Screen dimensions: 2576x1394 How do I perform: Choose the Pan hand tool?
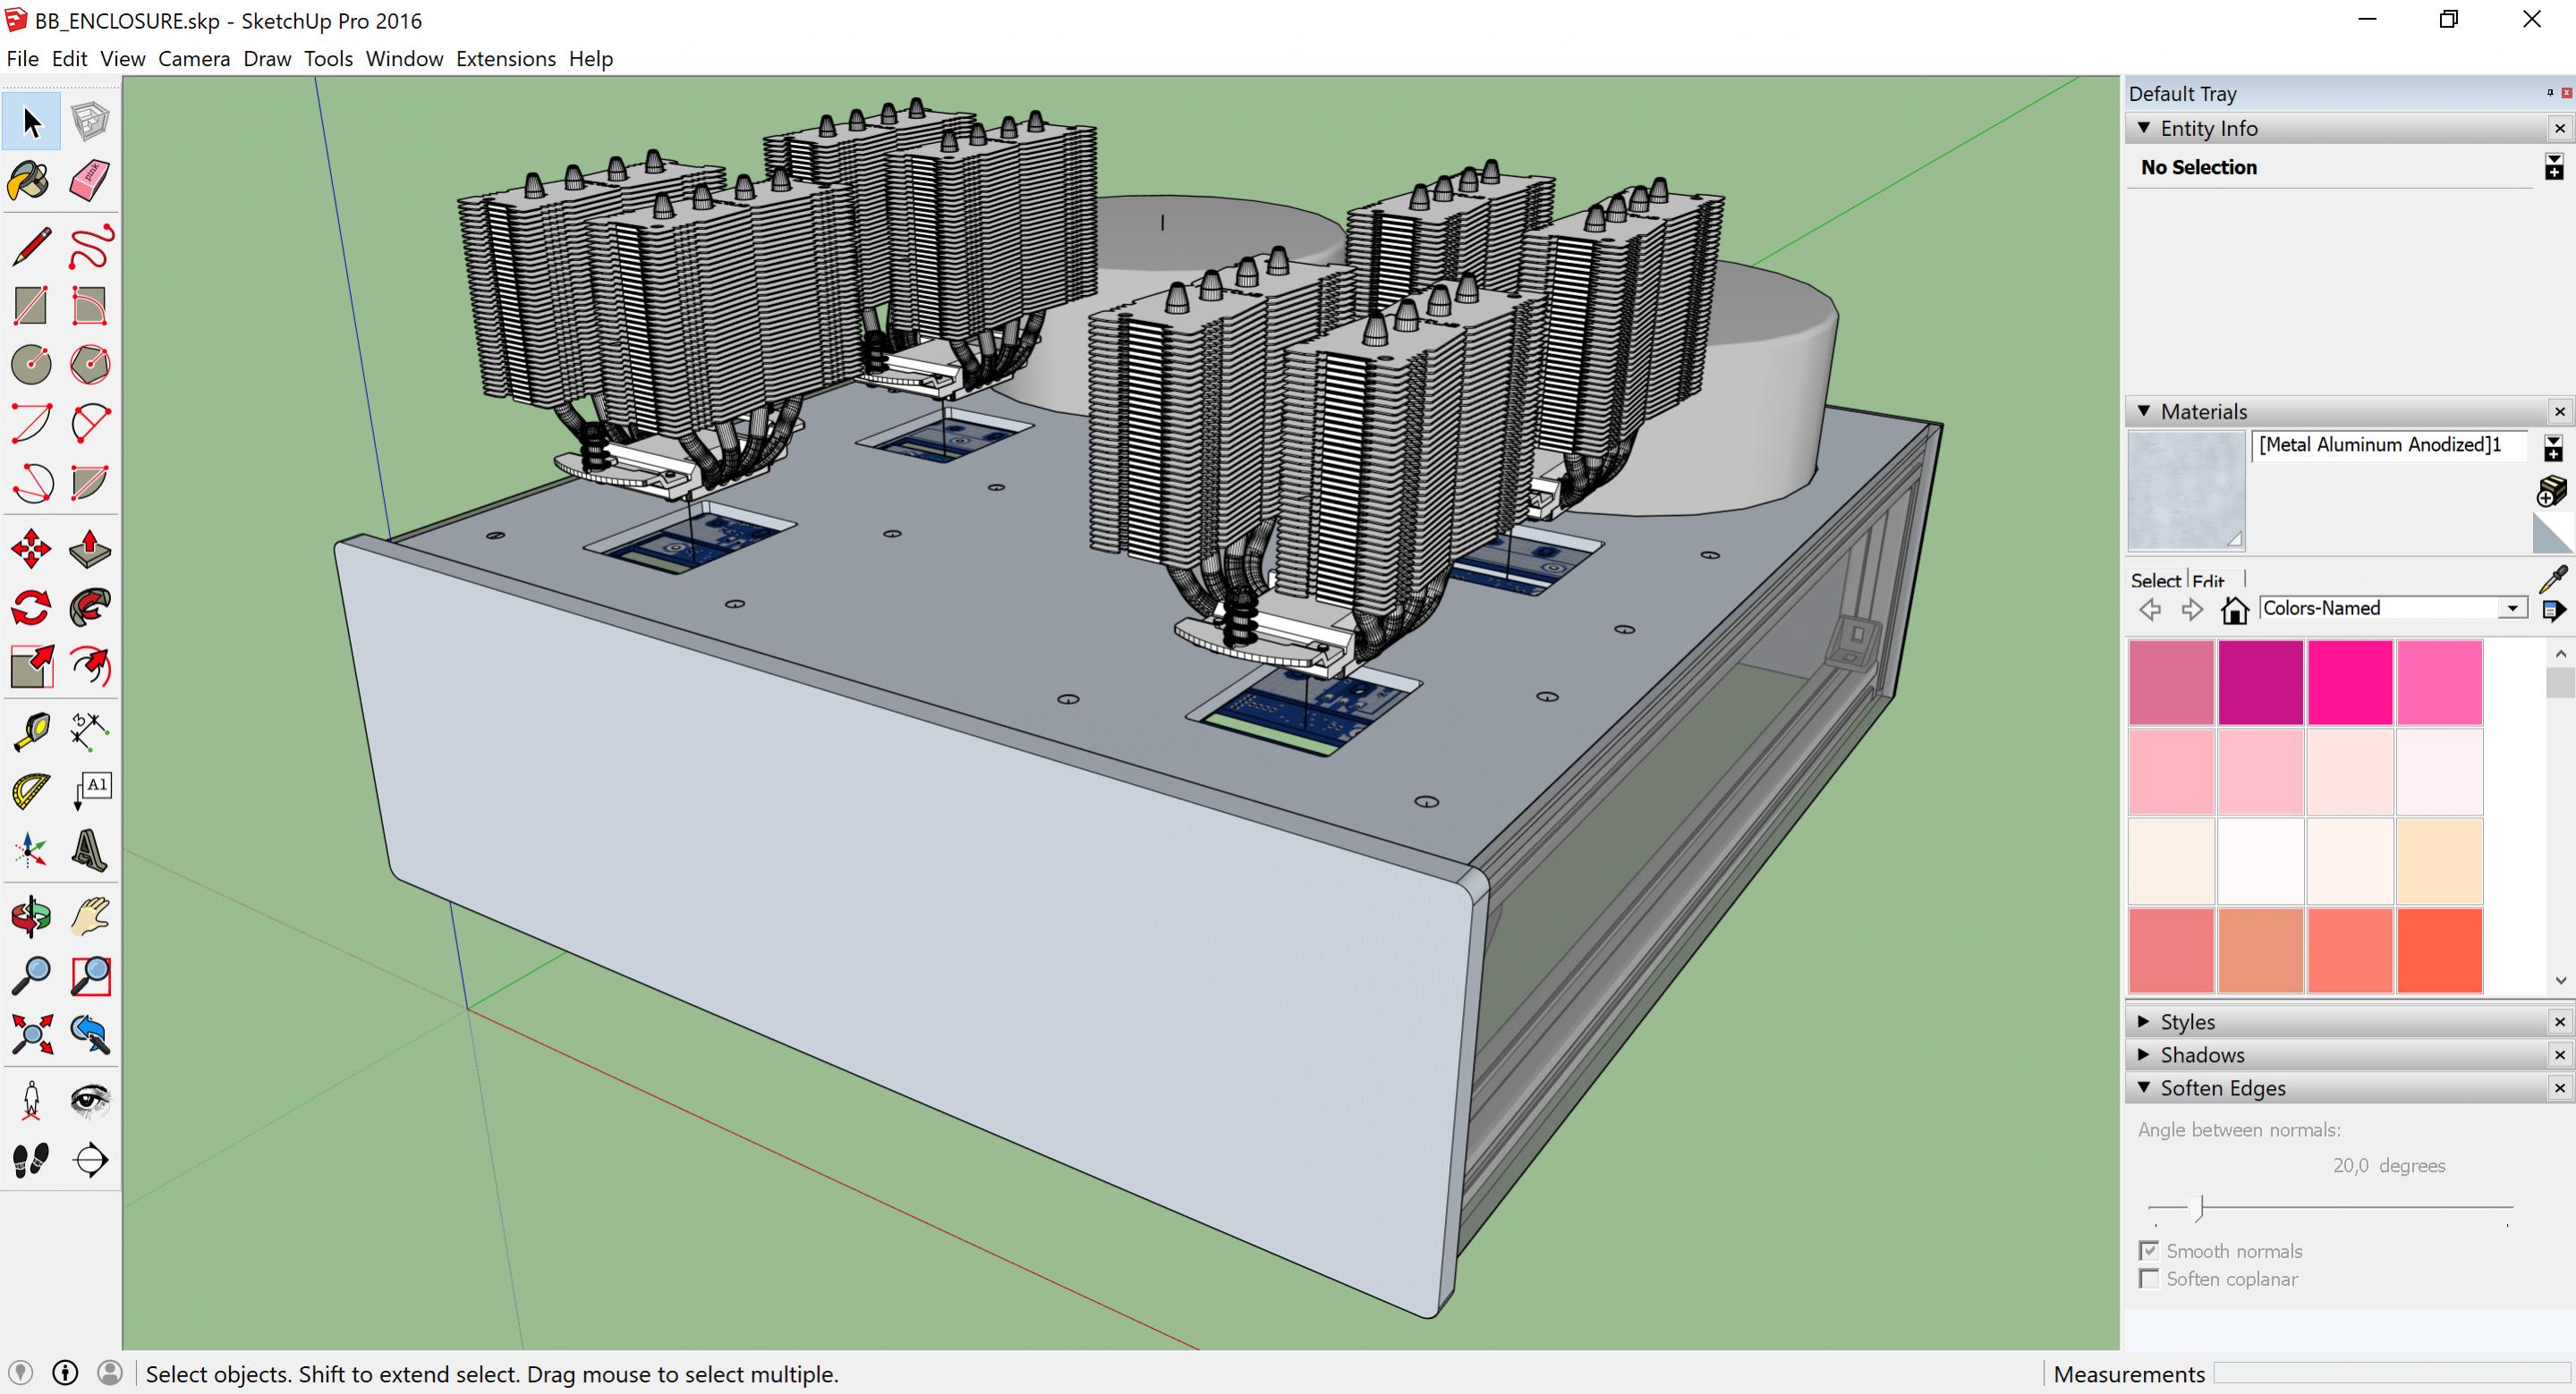pos(90,917)
